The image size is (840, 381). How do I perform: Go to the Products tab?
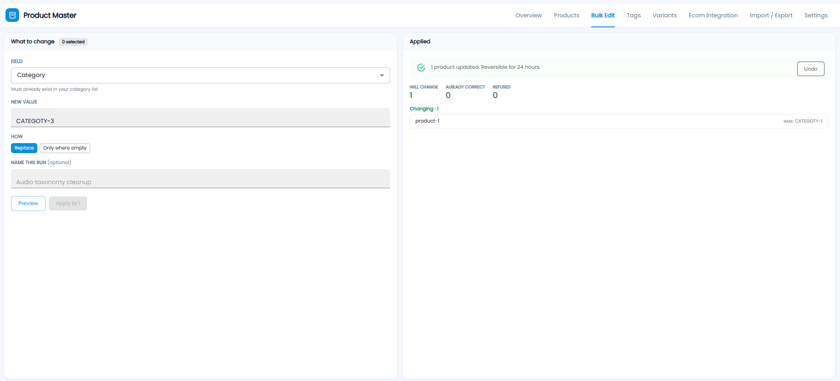(x=567, y=15)
